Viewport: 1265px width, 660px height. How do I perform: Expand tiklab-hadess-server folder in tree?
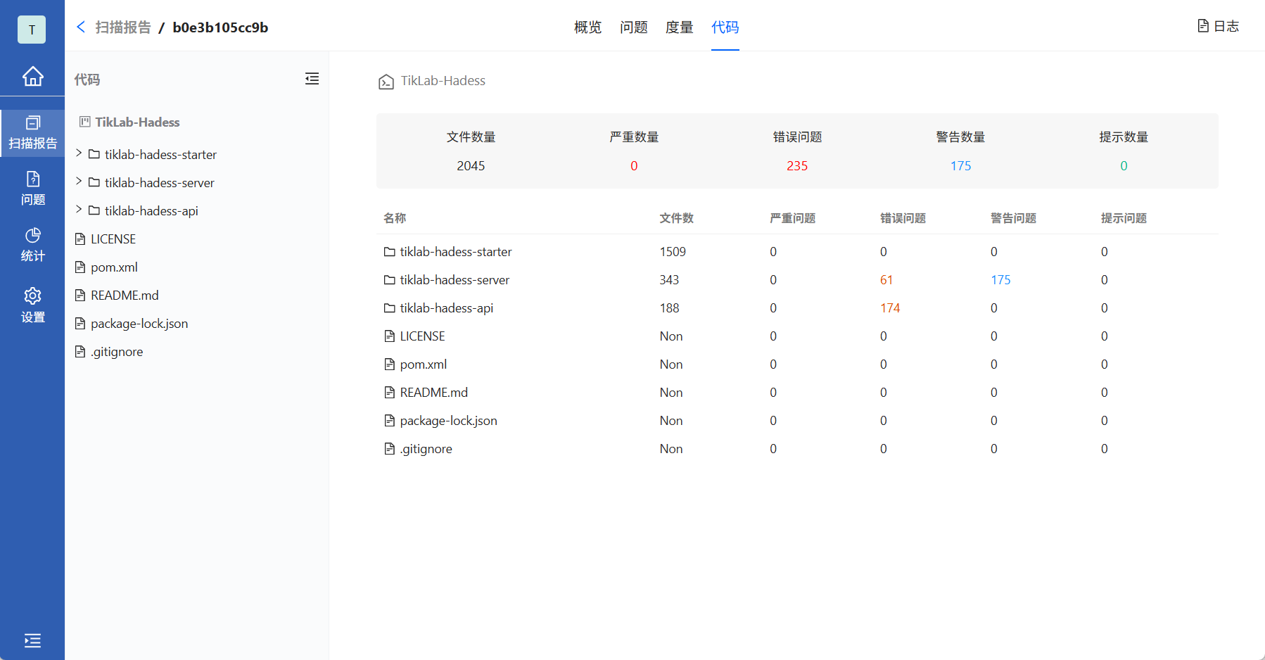tap(79, 182)
